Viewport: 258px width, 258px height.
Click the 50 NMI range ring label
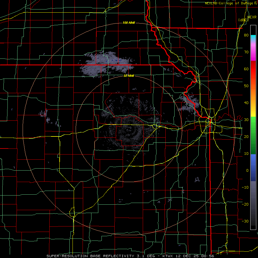[129, 76]
